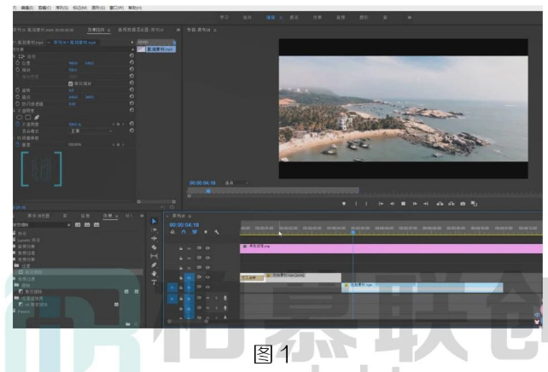Uncheck the 等比缩放 uniform scale checkbox
Screen dimensions: 548x372
pyautogui.click(x=71, y=84)
